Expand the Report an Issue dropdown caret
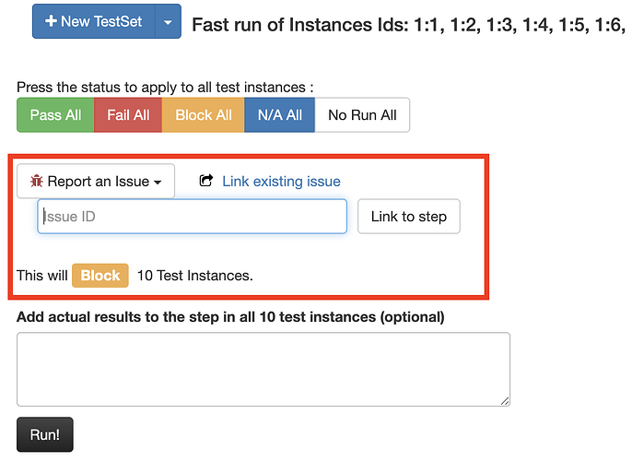The height and width of the screenshot is (461, 632). coord(158,183)
